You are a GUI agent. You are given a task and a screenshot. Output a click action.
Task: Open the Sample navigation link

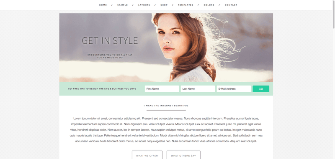(x=122, y=5)
